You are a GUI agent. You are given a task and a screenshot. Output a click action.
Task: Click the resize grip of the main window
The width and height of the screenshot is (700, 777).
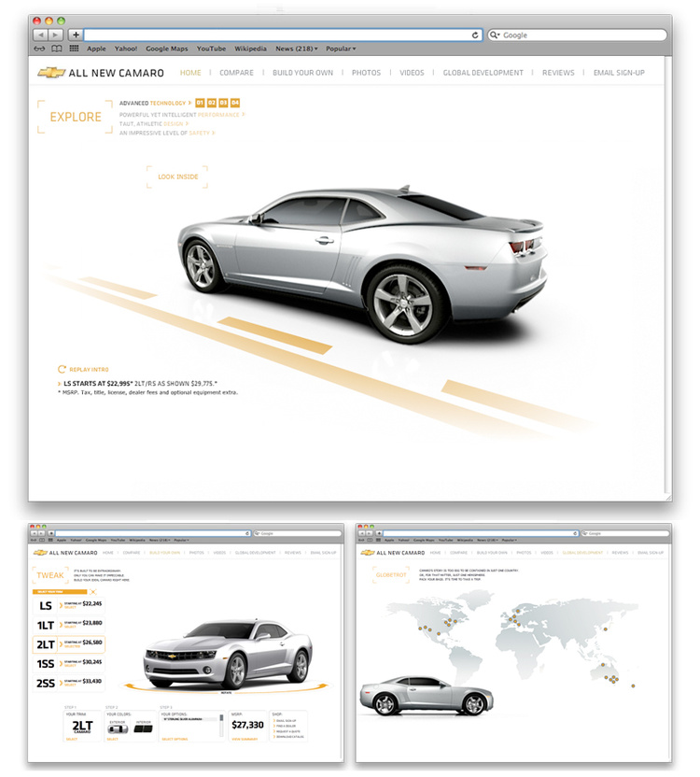point(667,497)
